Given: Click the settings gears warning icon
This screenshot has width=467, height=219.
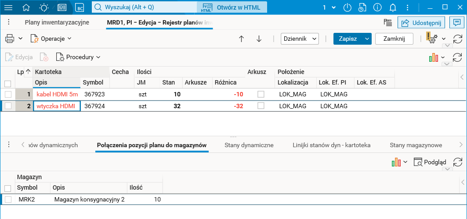Looking at the screenshot, I should (432, 38).
